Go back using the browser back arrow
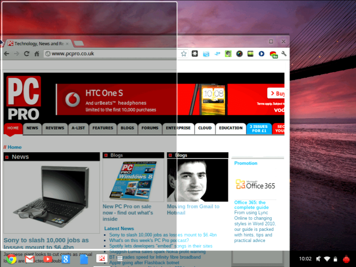The height and width of the screenshot is (267, 356). click(7, 54)
